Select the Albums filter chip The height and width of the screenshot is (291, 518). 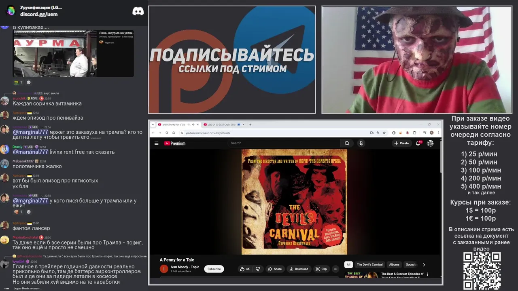(394, 265)
